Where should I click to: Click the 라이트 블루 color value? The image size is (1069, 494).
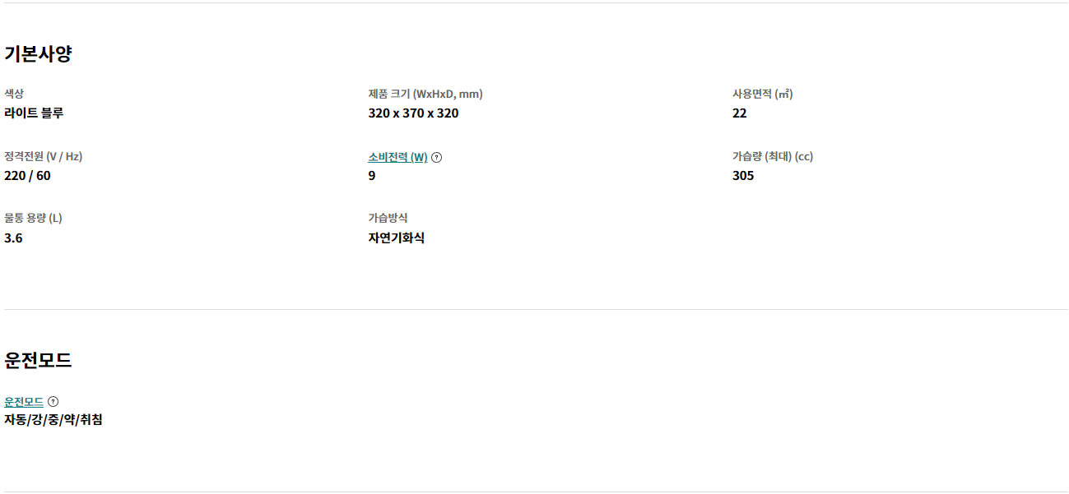click(x=34, y=113)
